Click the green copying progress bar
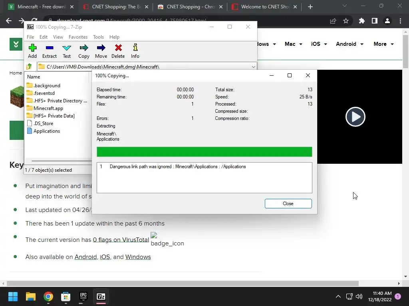Image resolution: width=409 pixels, height=306 pixels. coord(204,152)
